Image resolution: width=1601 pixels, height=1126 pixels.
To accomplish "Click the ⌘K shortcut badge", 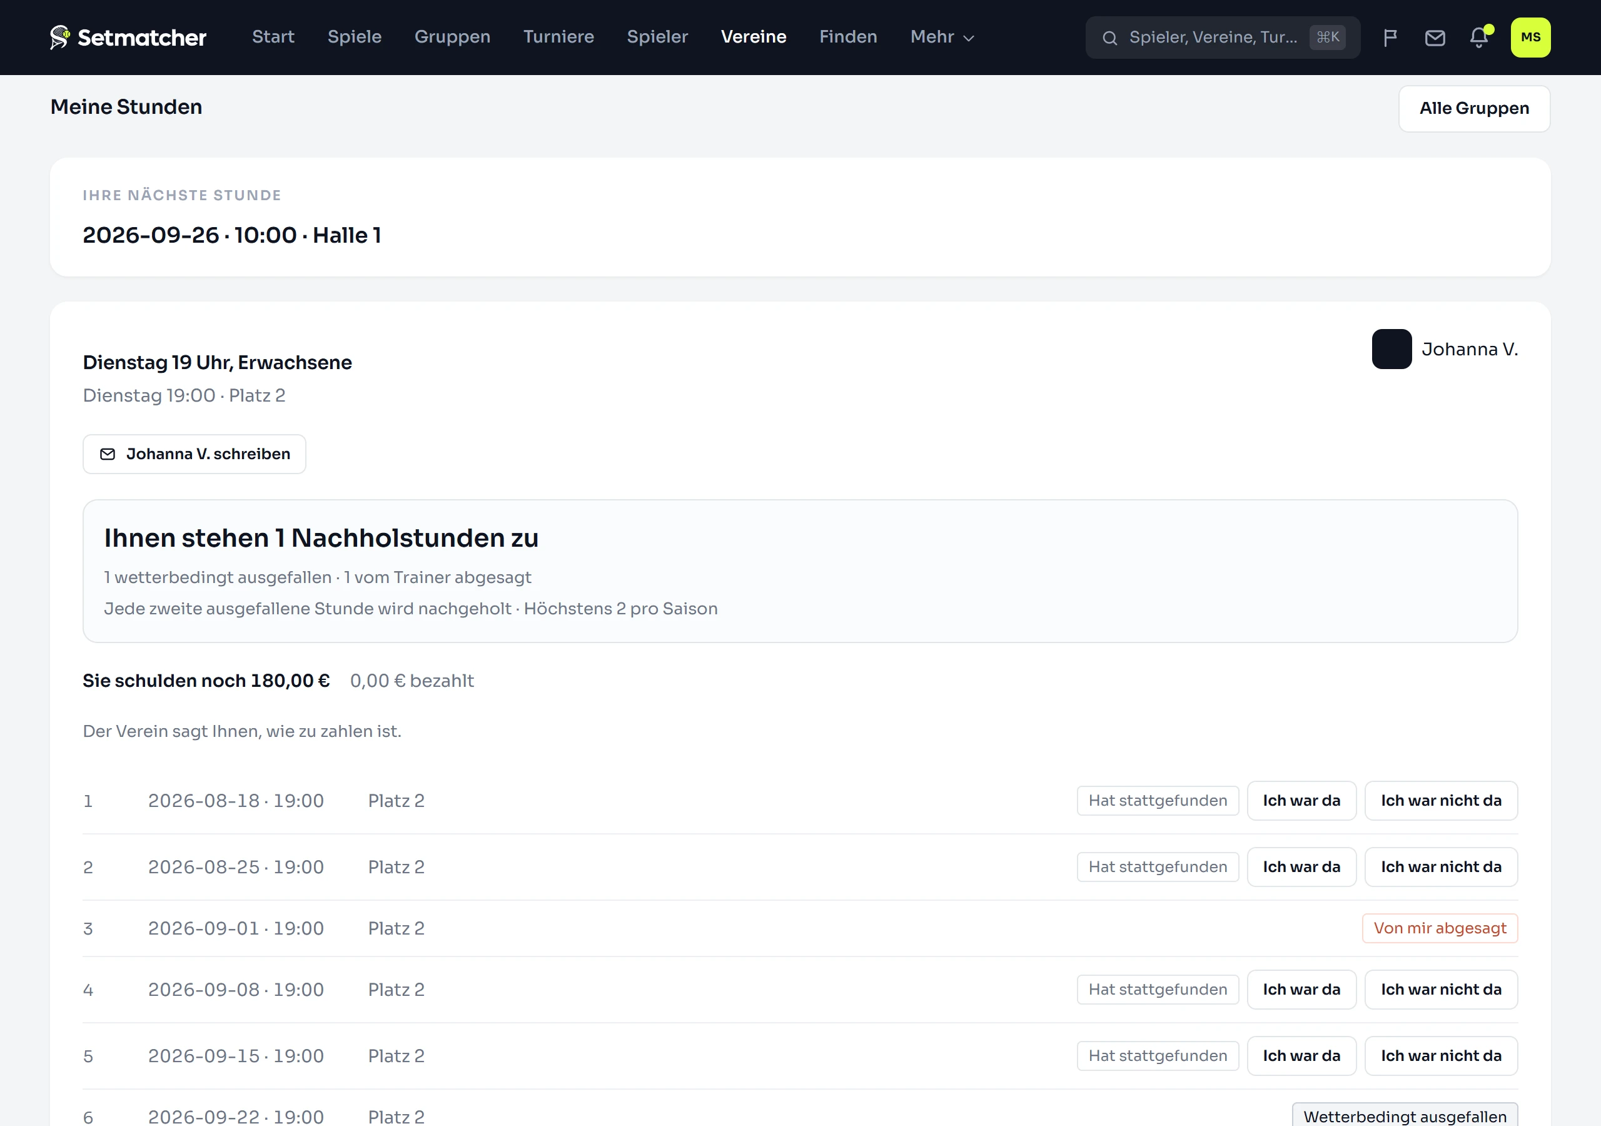I will (1327, 38).
